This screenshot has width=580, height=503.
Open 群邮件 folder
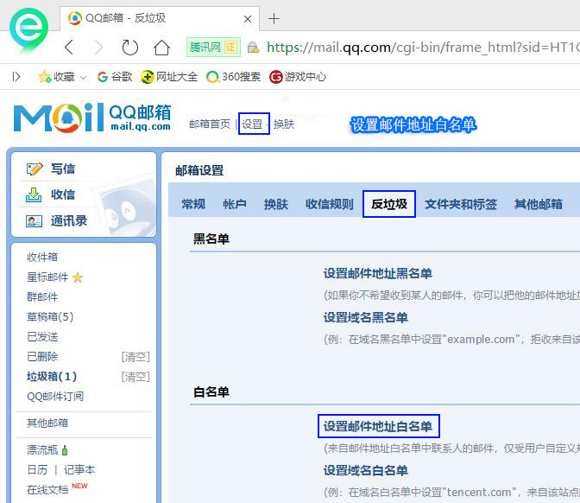42,297
